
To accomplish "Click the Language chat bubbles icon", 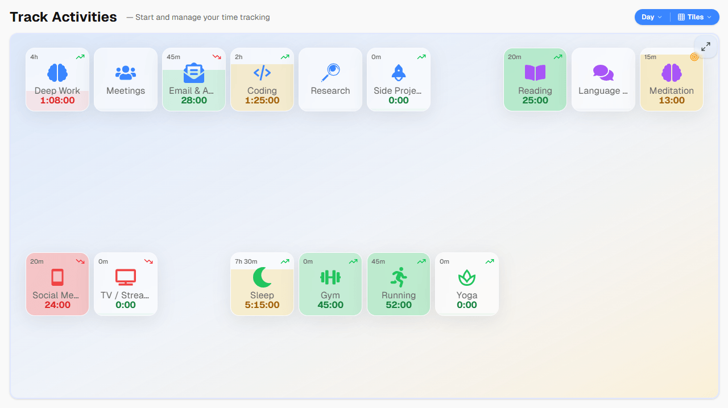I will pos(603,73).
